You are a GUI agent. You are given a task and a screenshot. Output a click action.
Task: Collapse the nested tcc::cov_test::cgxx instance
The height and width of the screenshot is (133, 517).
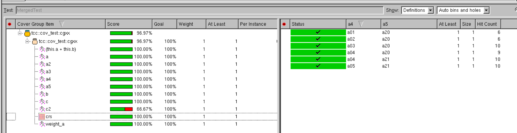pyautogui.click(x=27, y=41)
